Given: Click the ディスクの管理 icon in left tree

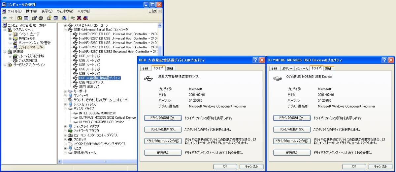Looking at the screenshot, I should (x=15, y=60).
